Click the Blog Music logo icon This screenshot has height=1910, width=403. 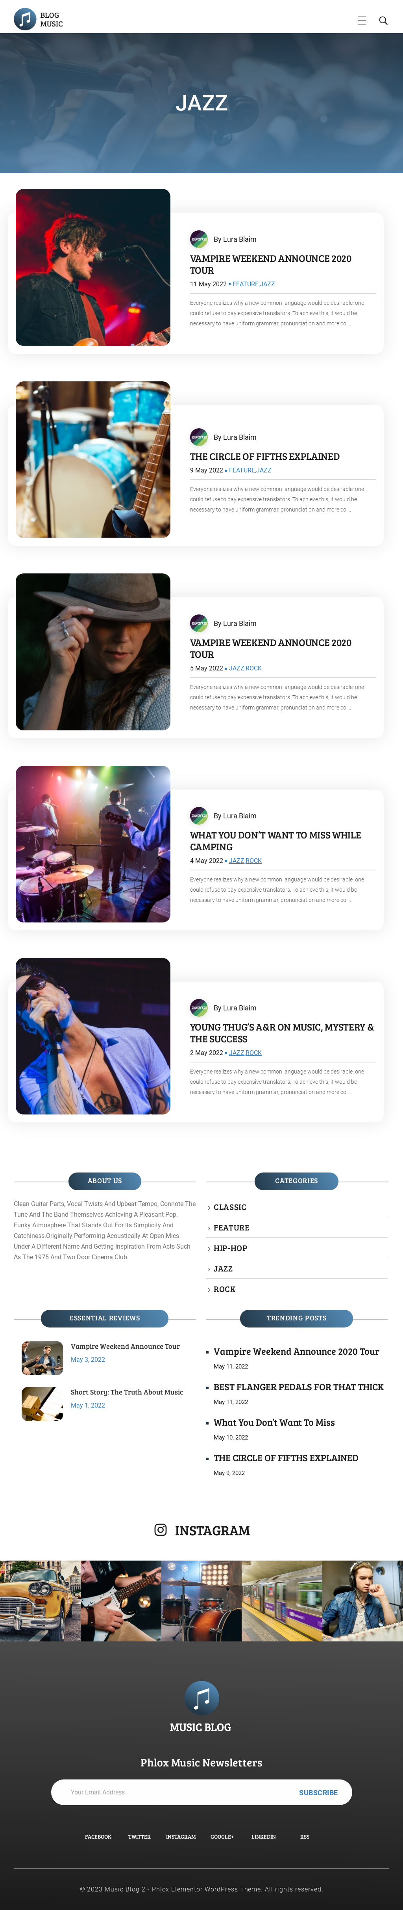coord(25,19)
